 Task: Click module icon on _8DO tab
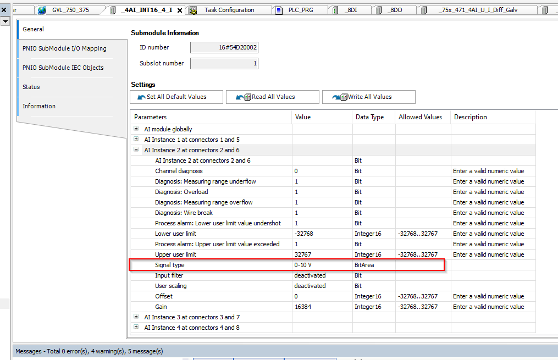pyautogui.click(x=379, y=10)
